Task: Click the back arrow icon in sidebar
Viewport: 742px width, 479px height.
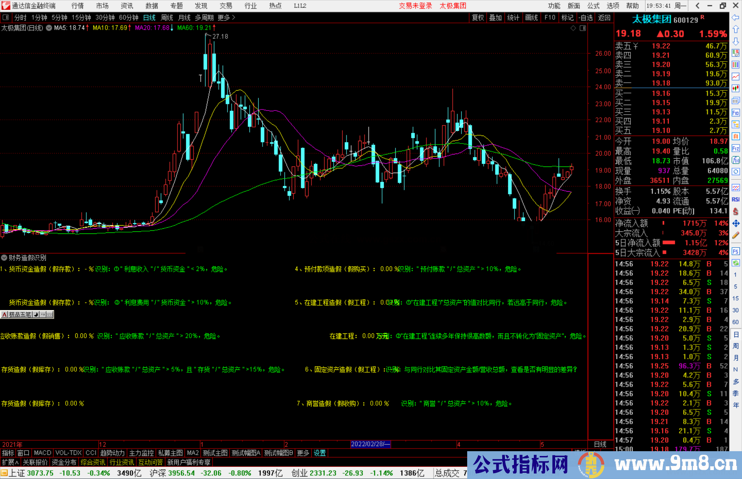Action: pos(735,17)
